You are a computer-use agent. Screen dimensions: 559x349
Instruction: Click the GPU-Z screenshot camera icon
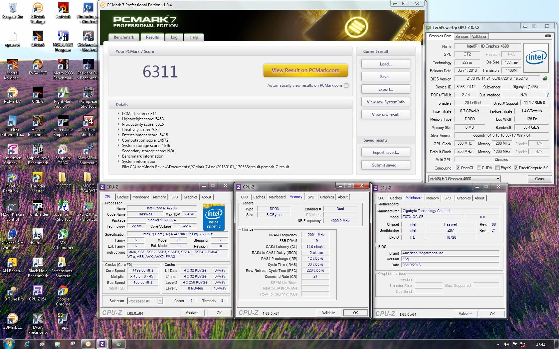(x=548, y=36)
